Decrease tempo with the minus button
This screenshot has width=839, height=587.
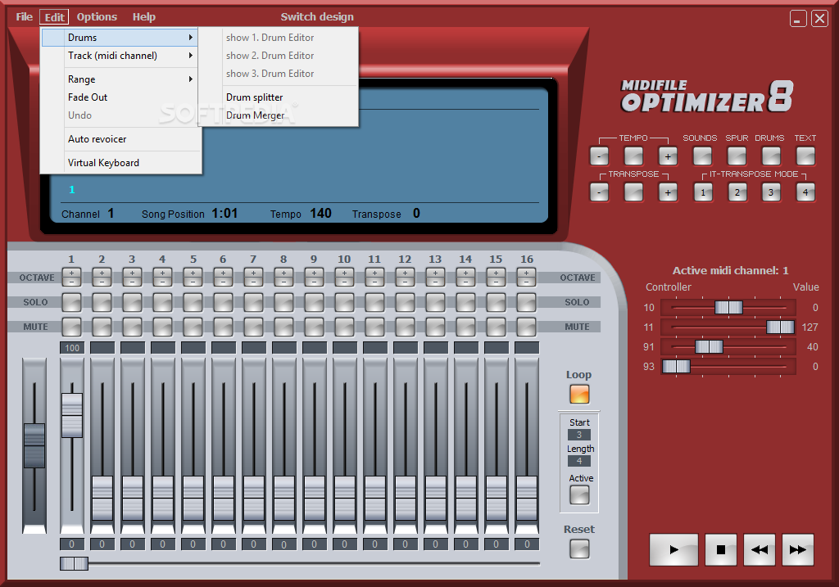(x=599, y=156)
